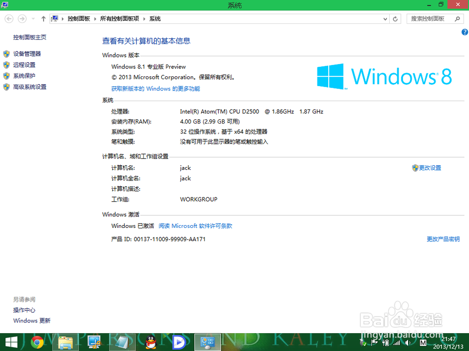Click the Windows 8.1 Preview edition text
Screen dimensions: 469x351
(149, 67)
